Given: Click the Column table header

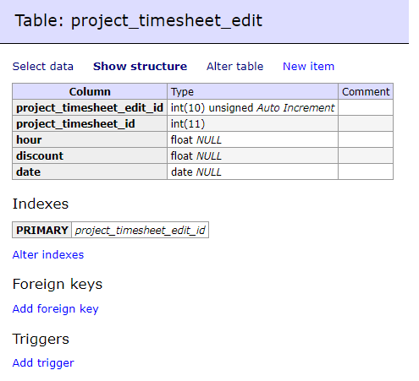Looking at the screenshot, I should click(90, 91).
